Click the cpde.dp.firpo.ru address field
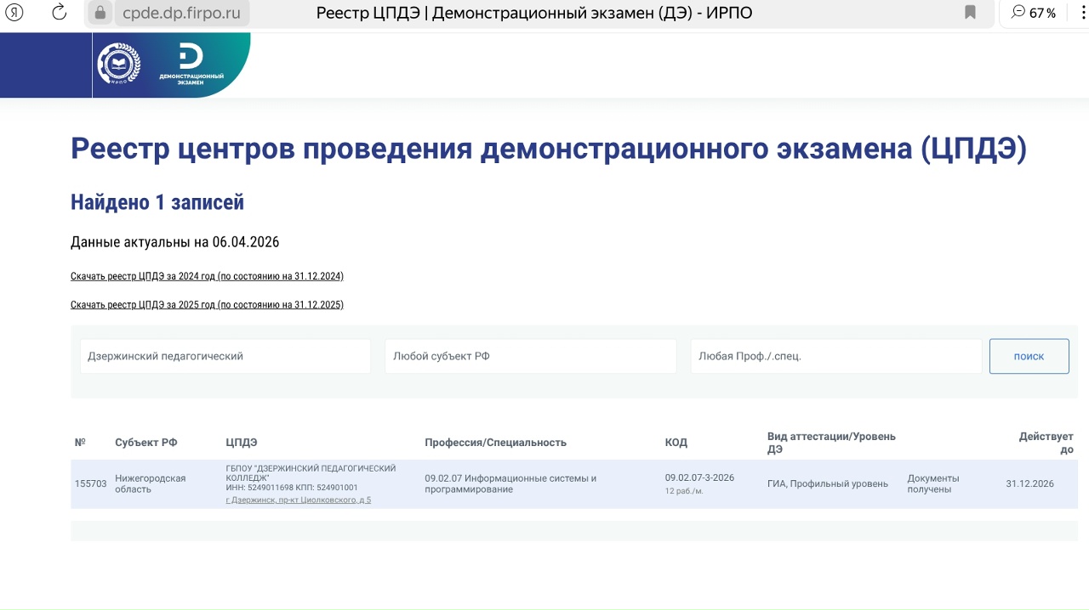Image resolution: width=1089 pixels, height=610 pixels. pyautogui.click(x=181, y=13)
